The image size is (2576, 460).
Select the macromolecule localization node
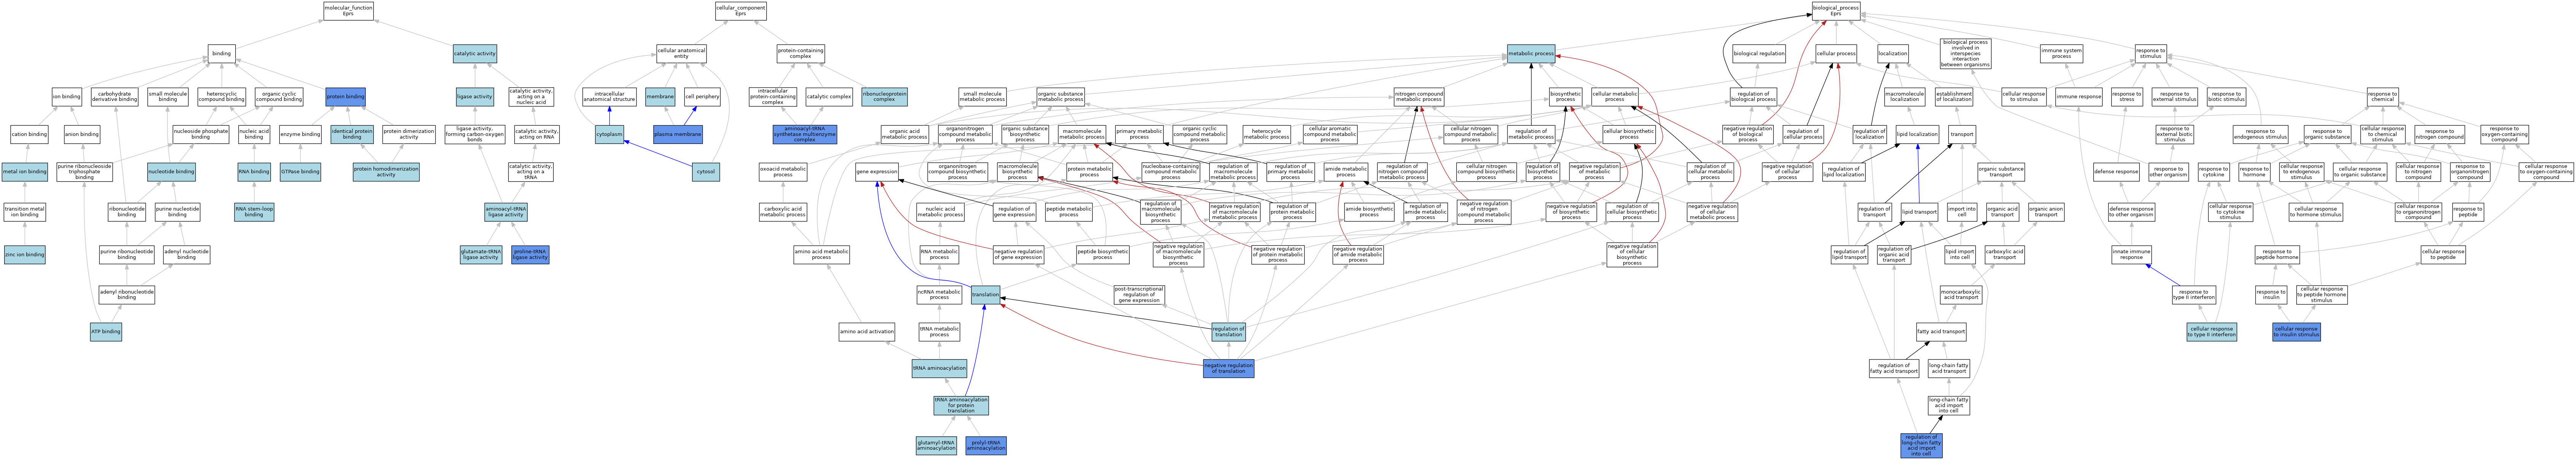click(1904, 97)
